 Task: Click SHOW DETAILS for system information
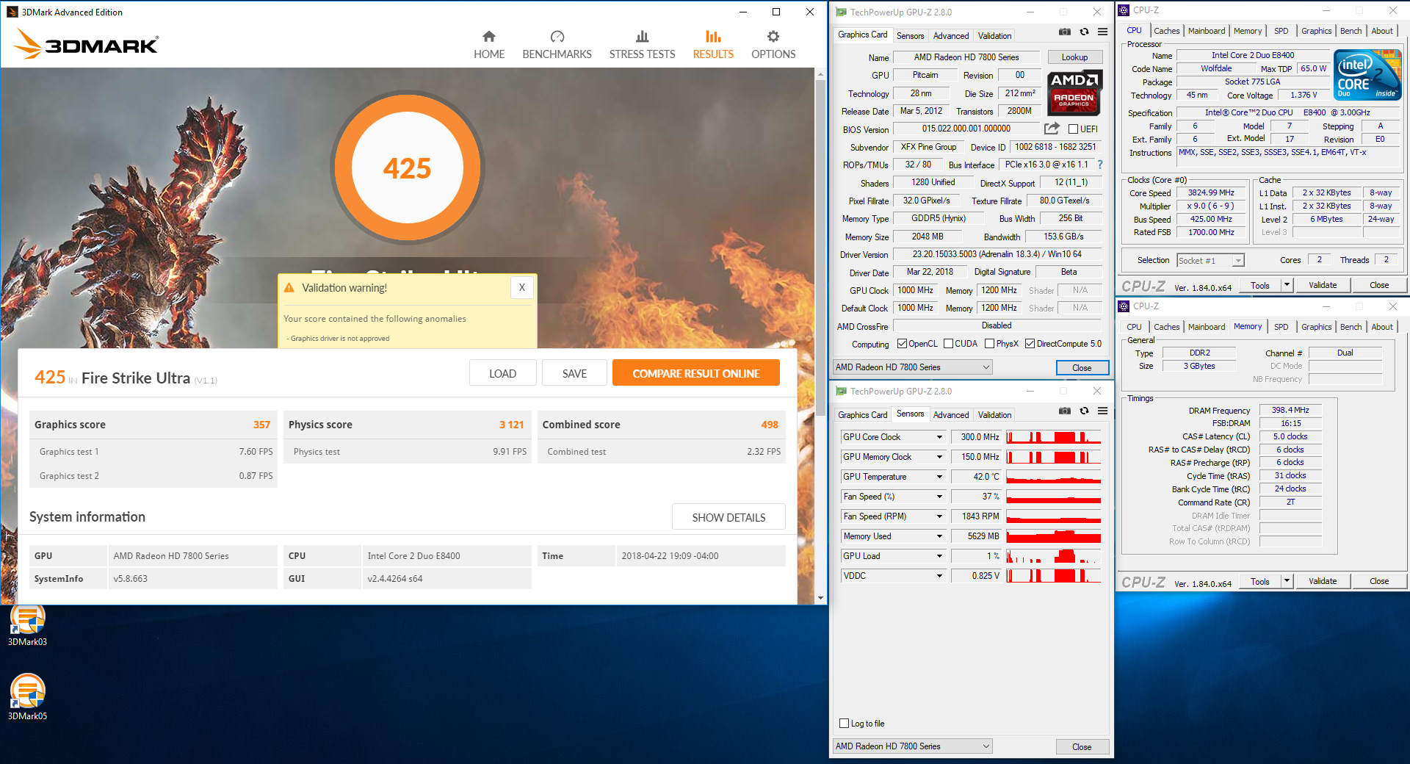pos(728,517)
